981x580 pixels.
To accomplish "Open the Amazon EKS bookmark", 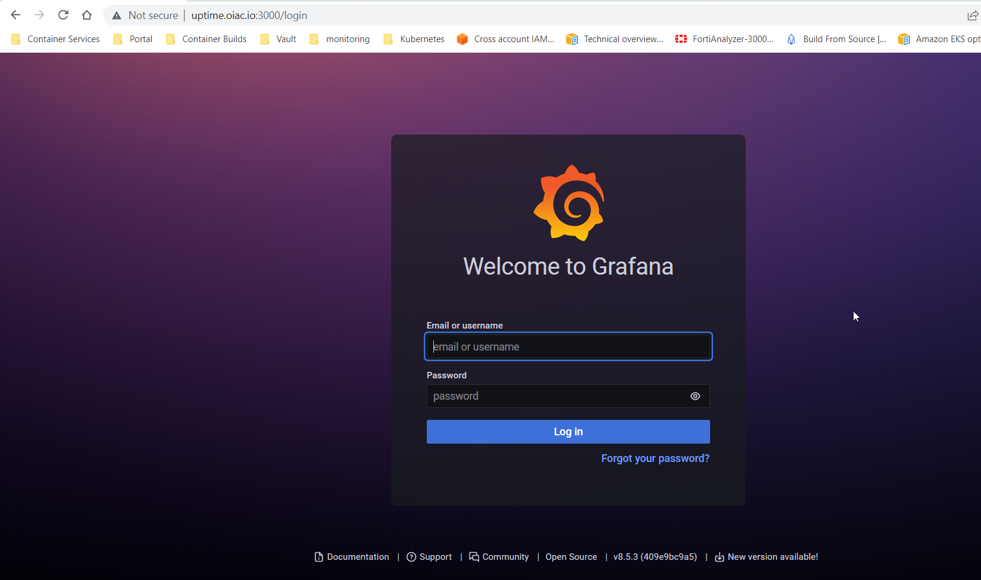I will [x=939, y=39].
